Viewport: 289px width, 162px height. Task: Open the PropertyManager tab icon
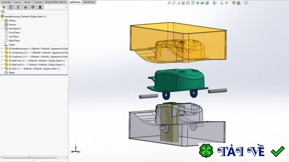[x=11, y=7]
